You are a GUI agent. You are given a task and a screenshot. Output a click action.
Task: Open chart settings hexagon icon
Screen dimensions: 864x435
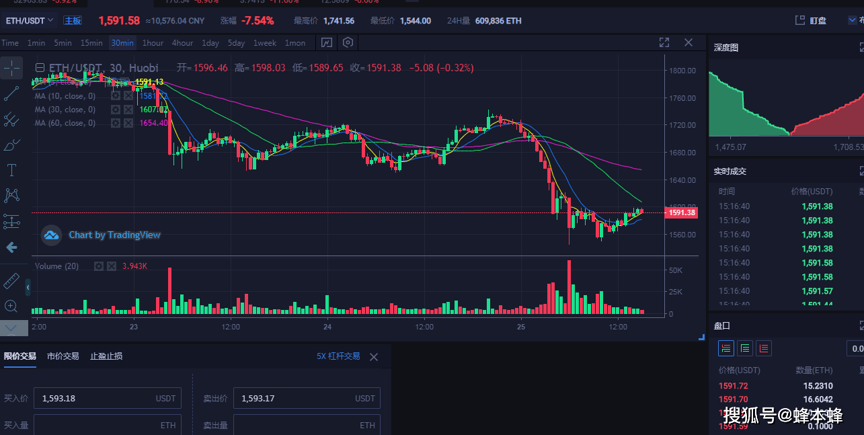pos(348,42)
